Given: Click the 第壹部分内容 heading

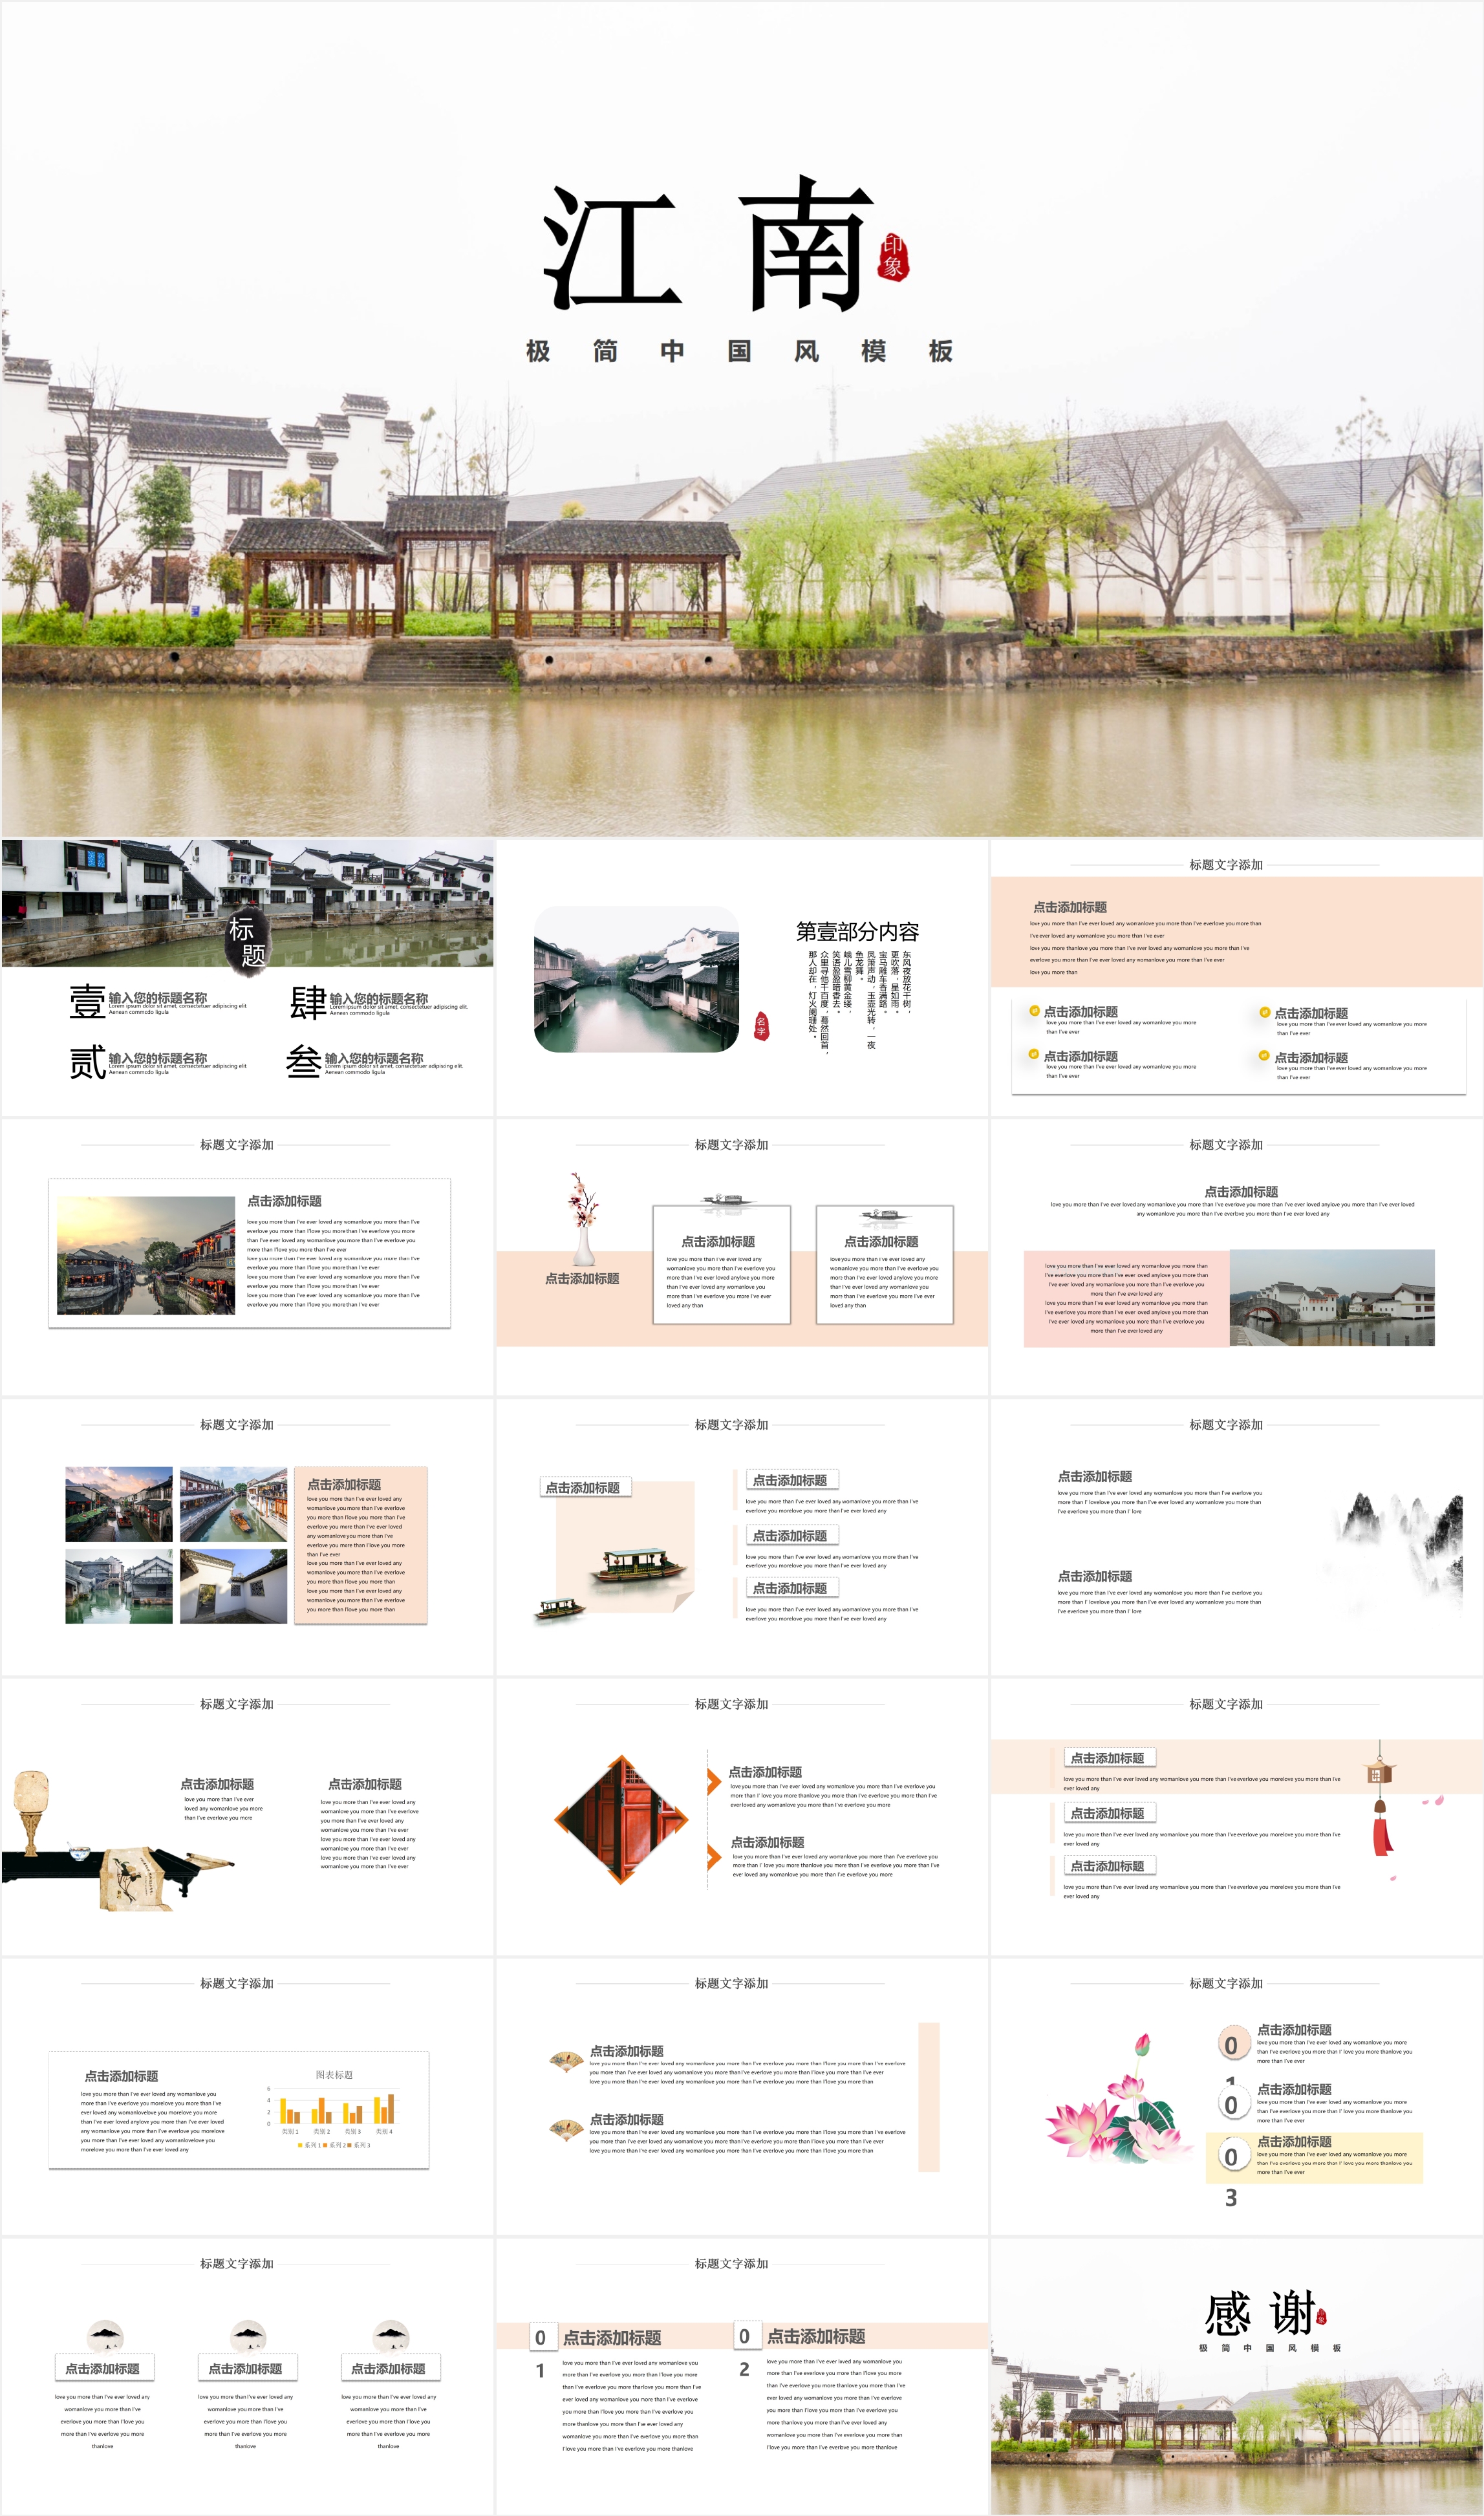Looking at the screenshot, I should coord(857,931).
